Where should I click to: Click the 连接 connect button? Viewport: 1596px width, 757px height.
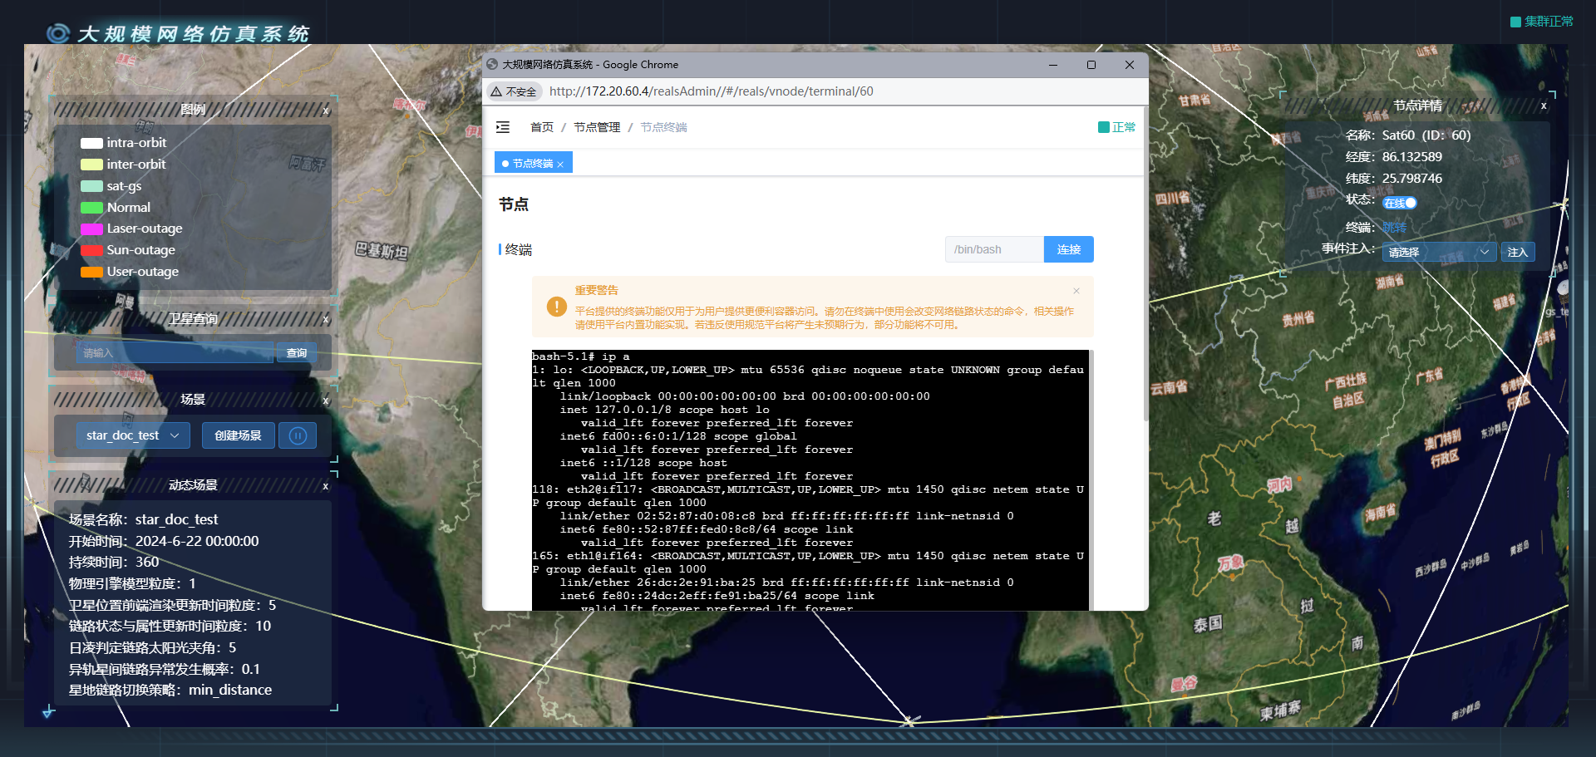(1068, 249)
